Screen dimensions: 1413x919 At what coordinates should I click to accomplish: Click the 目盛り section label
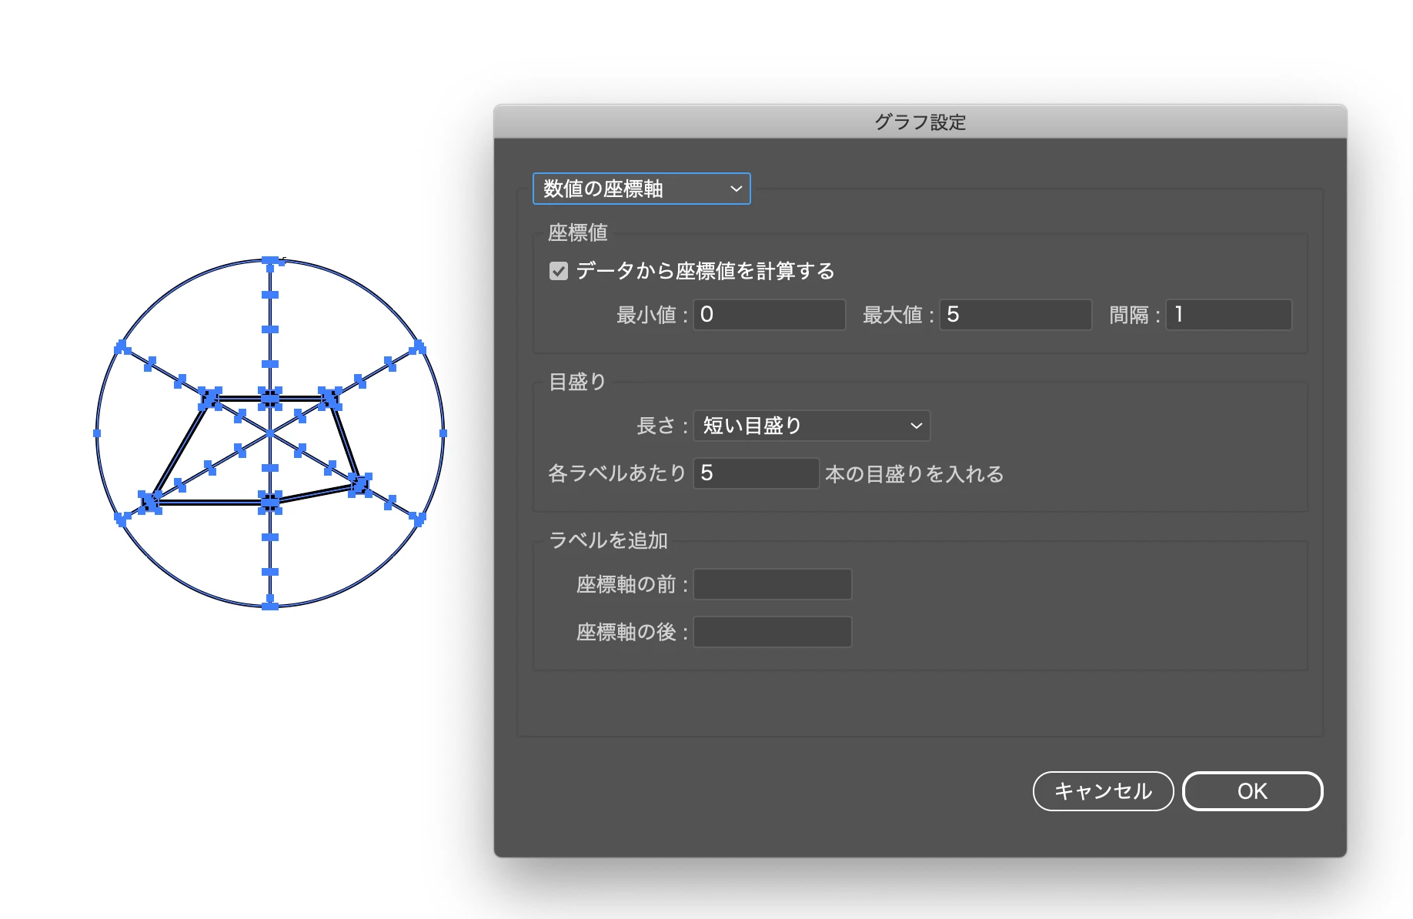click(x=577, y=382)
